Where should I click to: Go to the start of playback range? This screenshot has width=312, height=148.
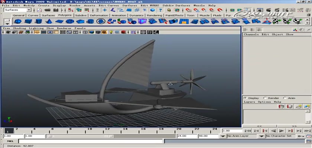(x=248, y=131)
